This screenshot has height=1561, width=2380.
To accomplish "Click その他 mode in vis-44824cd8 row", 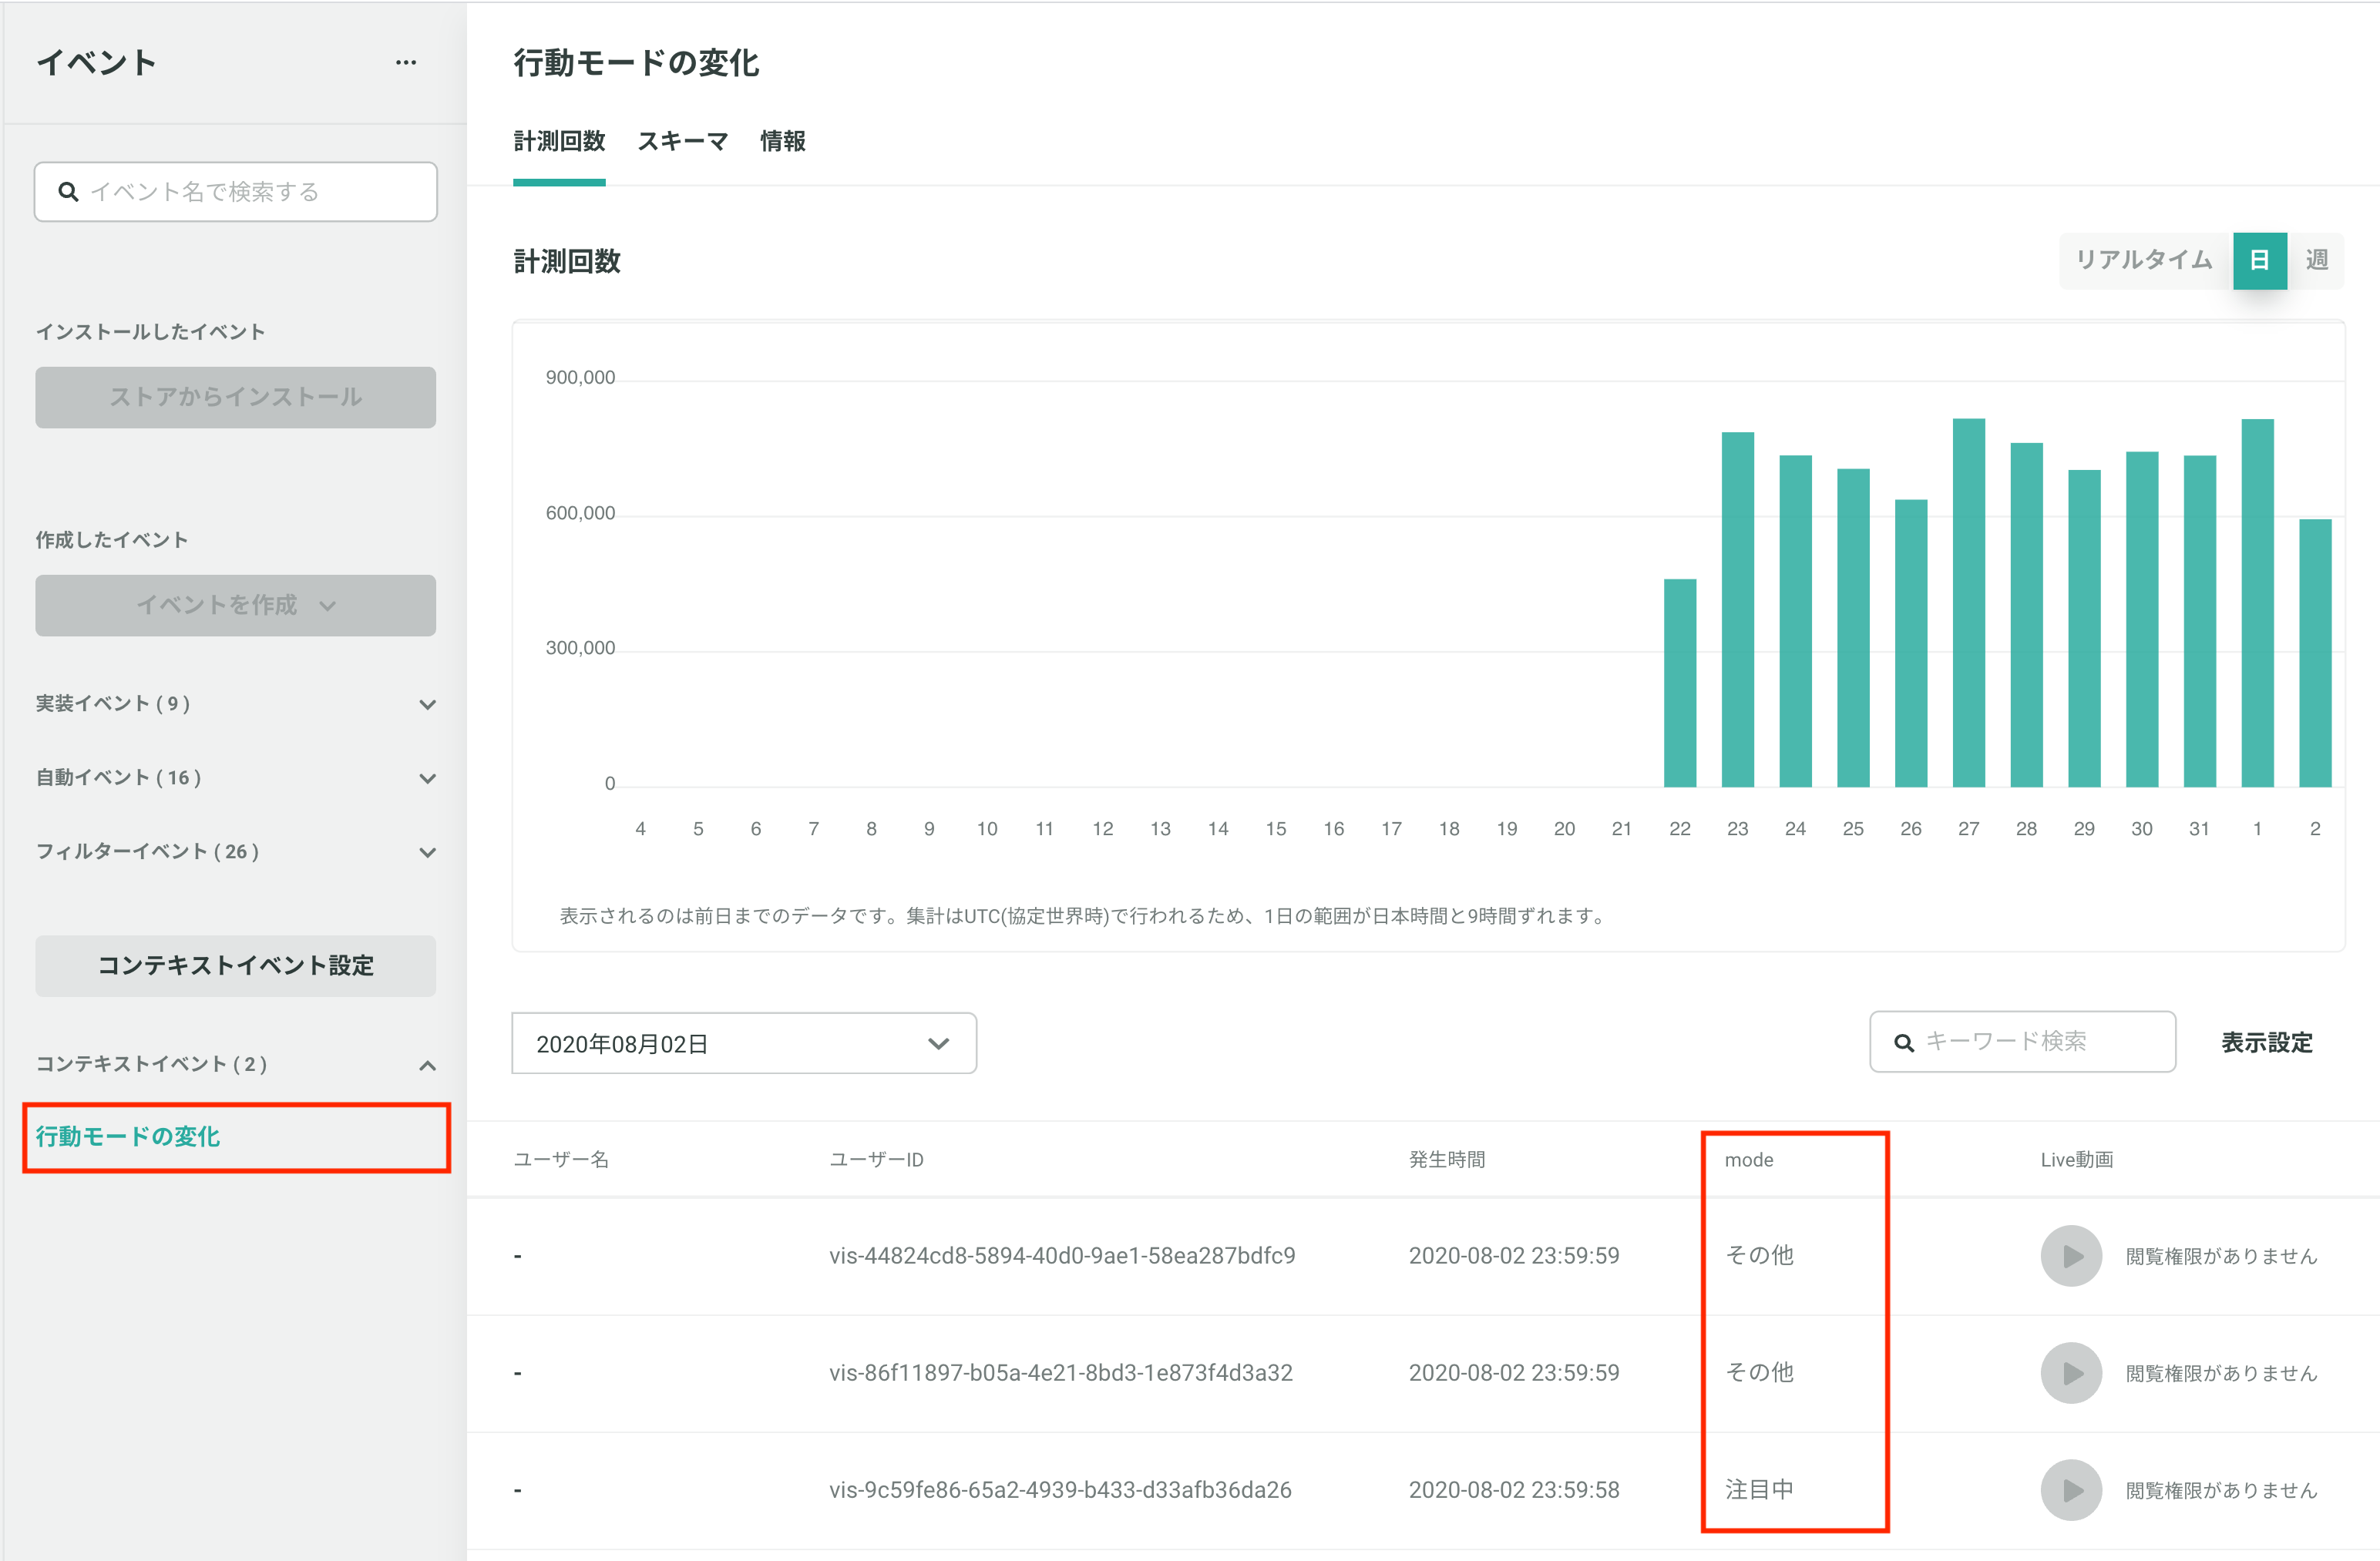I will 1759,1256.
